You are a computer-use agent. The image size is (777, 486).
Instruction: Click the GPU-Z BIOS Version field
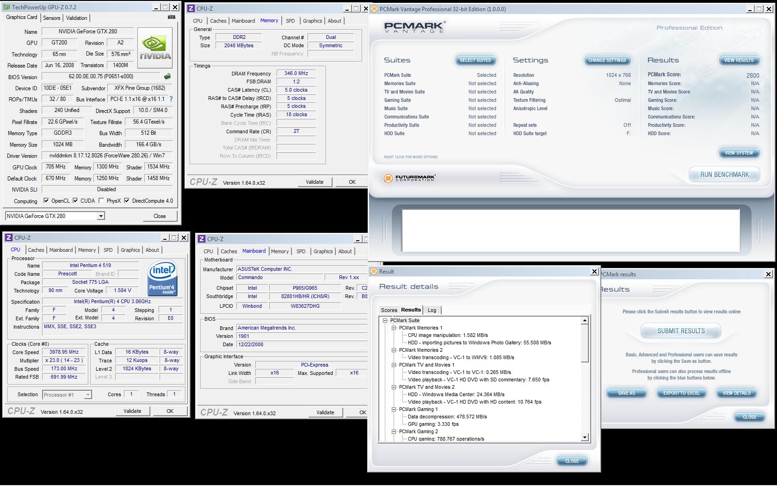click(101, 77)
